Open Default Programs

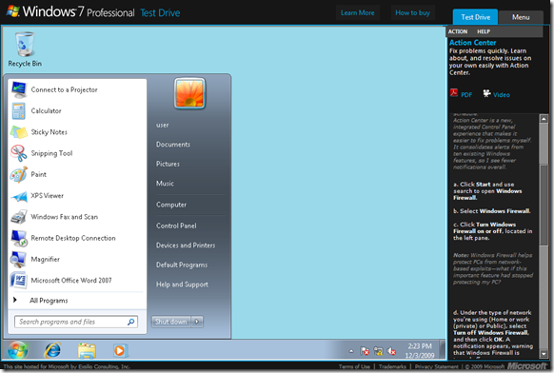click(182, 265)
